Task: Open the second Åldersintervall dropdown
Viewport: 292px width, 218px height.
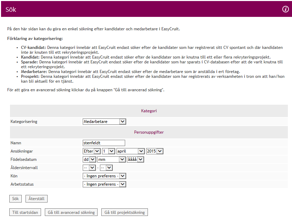Action: click(x=106, y=168)
